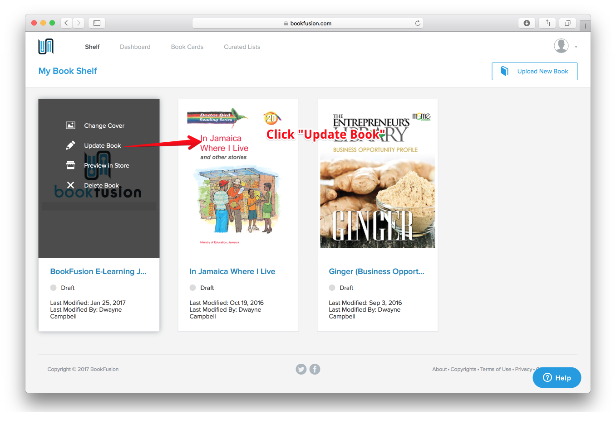616x429 pixels.
Task: Select Preview in Store option
Action: (x=106, y=165)
